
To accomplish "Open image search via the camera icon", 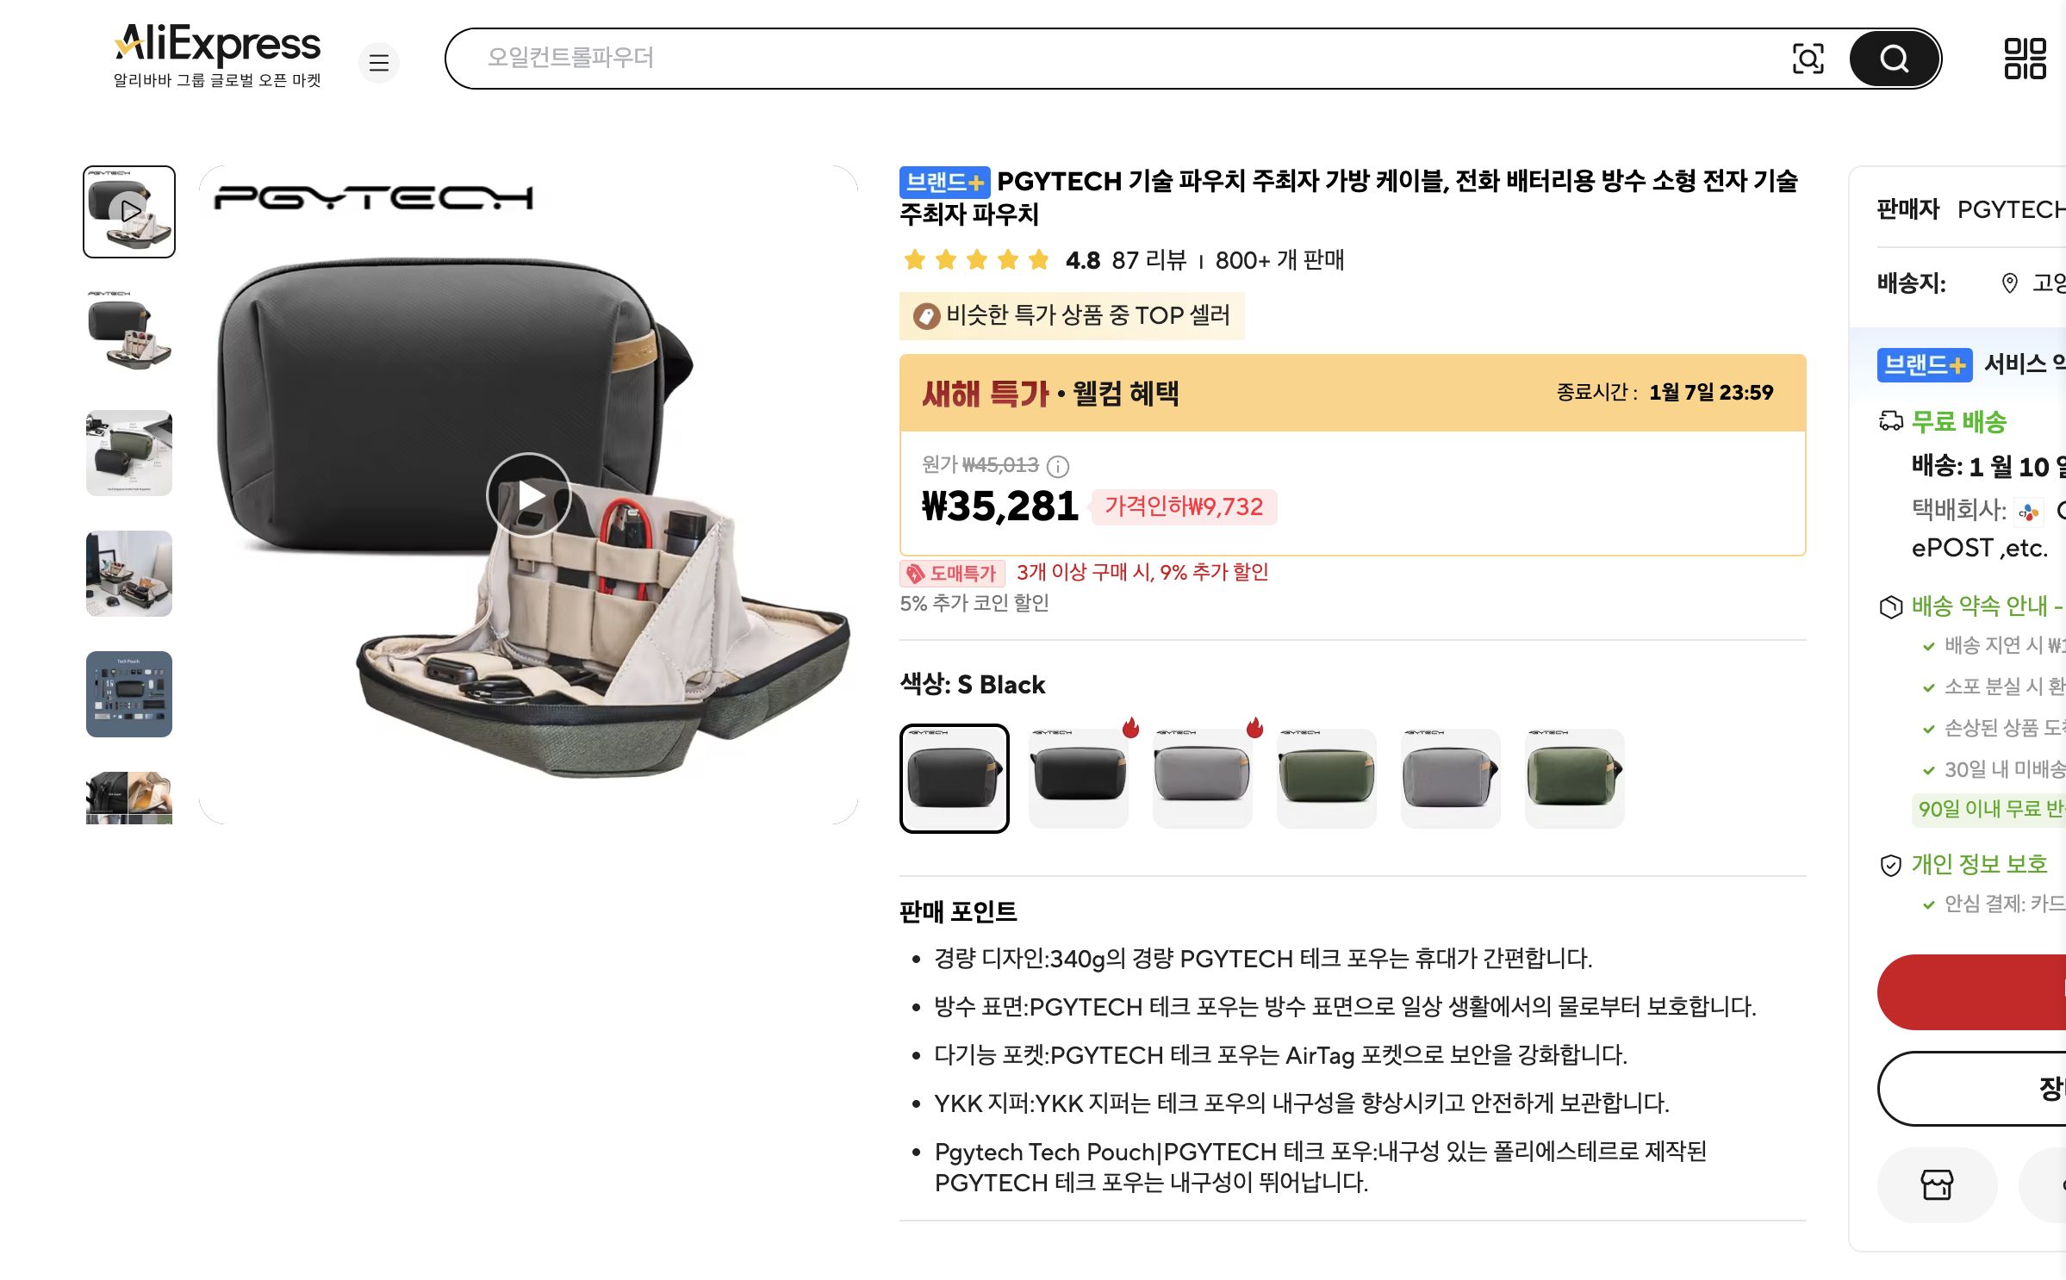I will (x=1809, y=59).
